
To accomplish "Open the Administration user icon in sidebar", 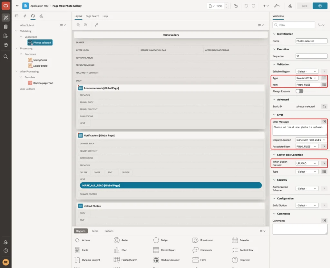I will pos(6,242).
